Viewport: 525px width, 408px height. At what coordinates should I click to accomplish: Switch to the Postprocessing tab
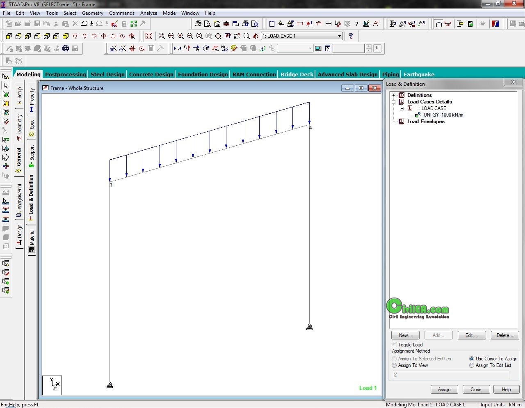(x=66, y=74)
